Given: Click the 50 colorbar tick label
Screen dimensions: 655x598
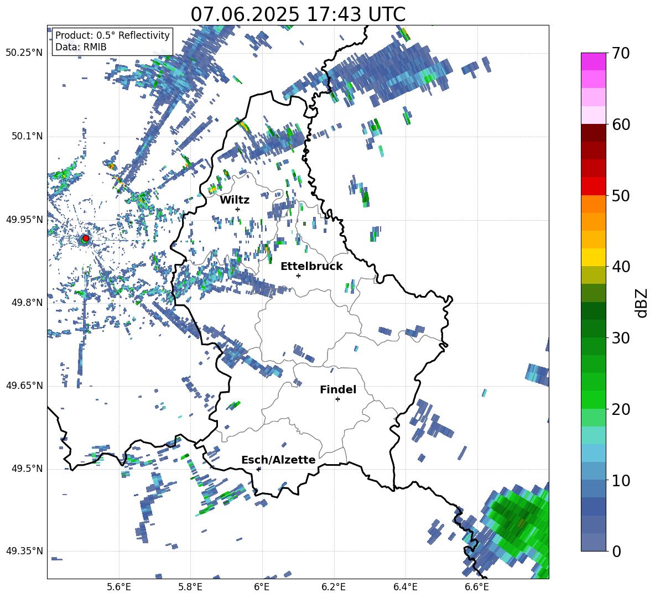Looking at the screenshot, I should [x=621, y=196].
